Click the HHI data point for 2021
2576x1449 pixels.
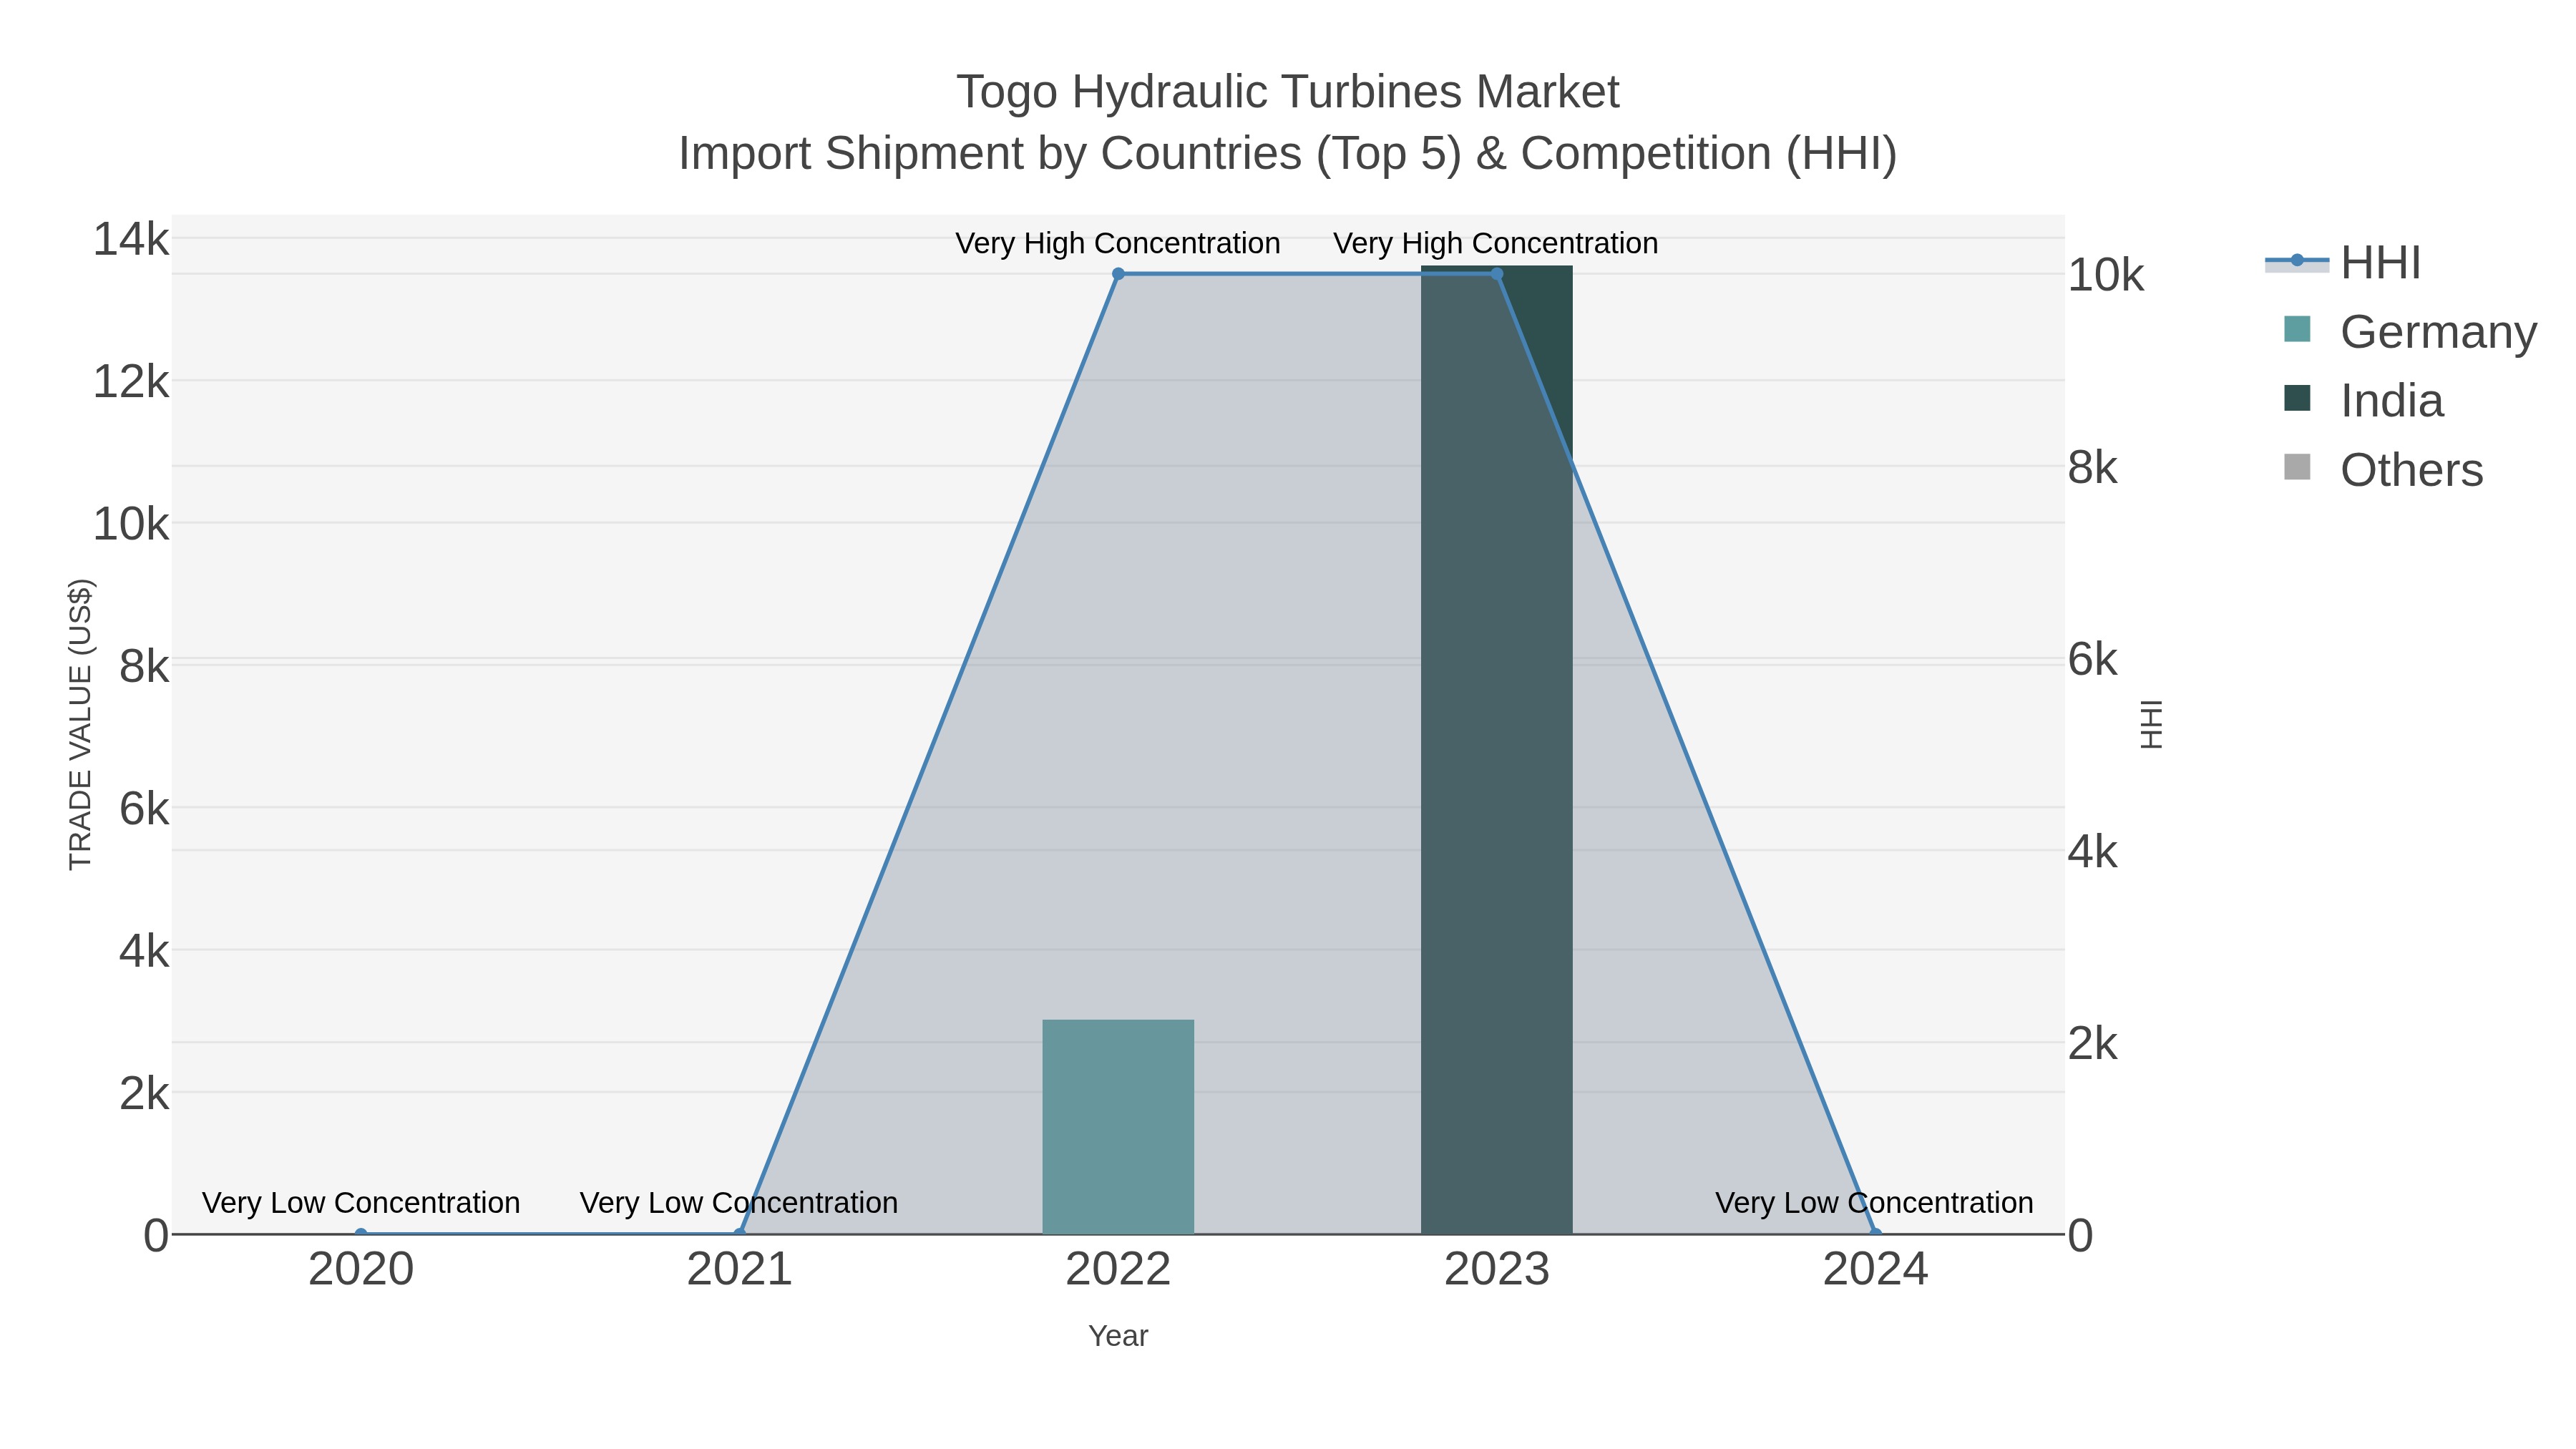coord(740,1234)
